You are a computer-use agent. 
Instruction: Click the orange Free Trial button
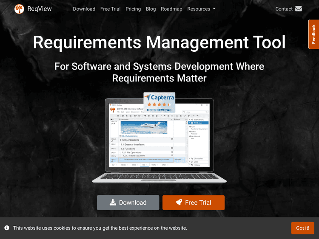click(x=194, y=202)
